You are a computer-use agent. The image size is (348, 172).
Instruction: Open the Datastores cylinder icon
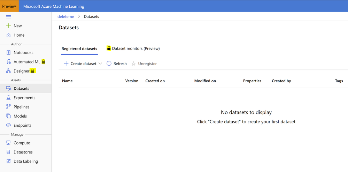[x=9, y=152]
